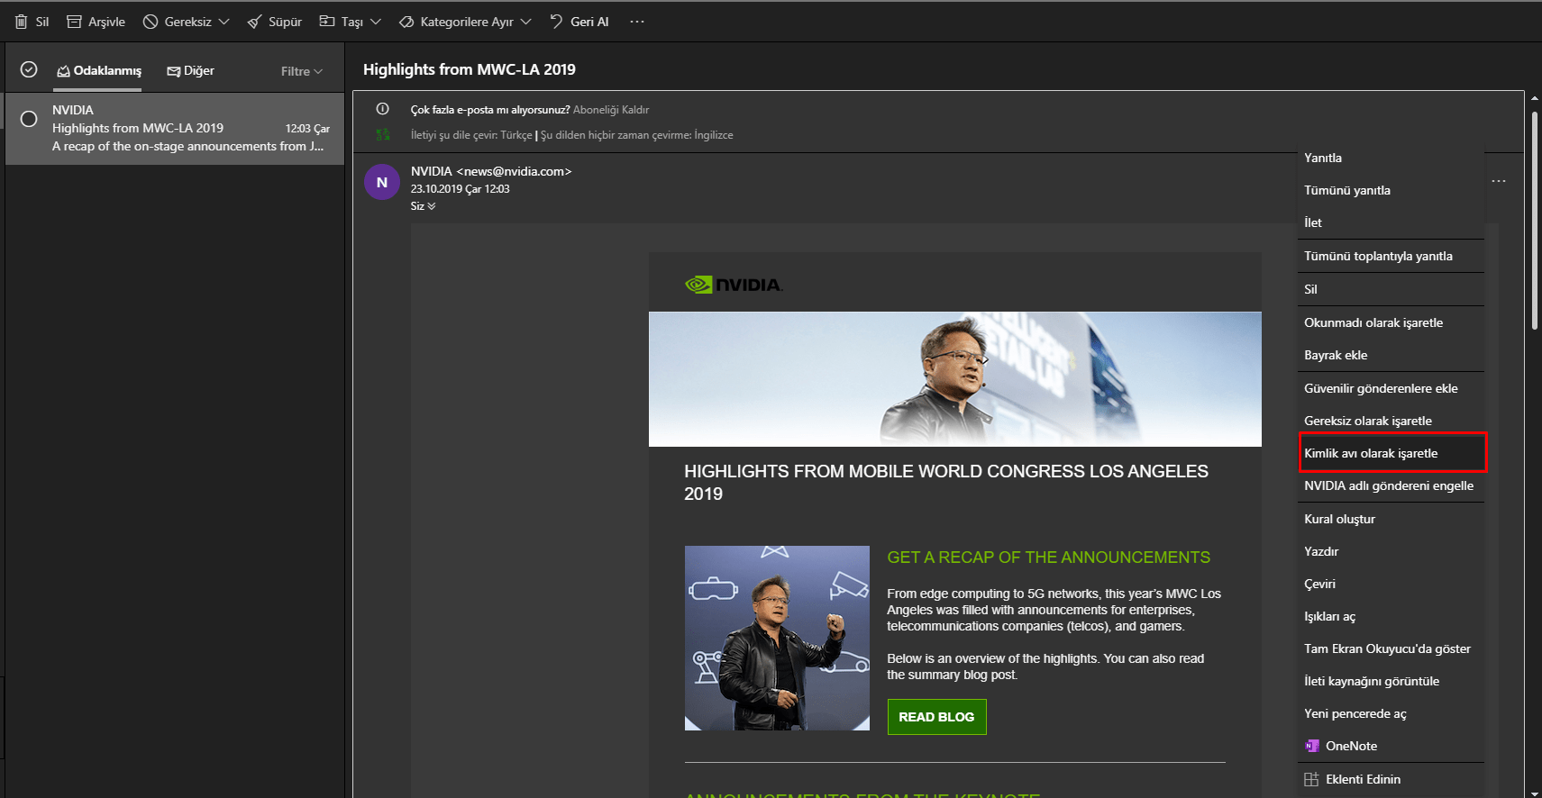This screenshot has height=798, width=1542.
Task: Toggle the select all messages circle
Action: pyautogui.click(x=29, y=69)
